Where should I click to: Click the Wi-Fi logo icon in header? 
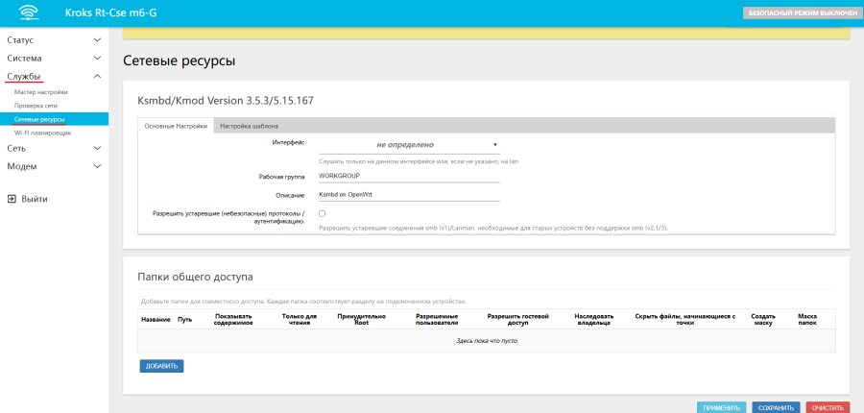pyautogui.click(x=27, y=13)
